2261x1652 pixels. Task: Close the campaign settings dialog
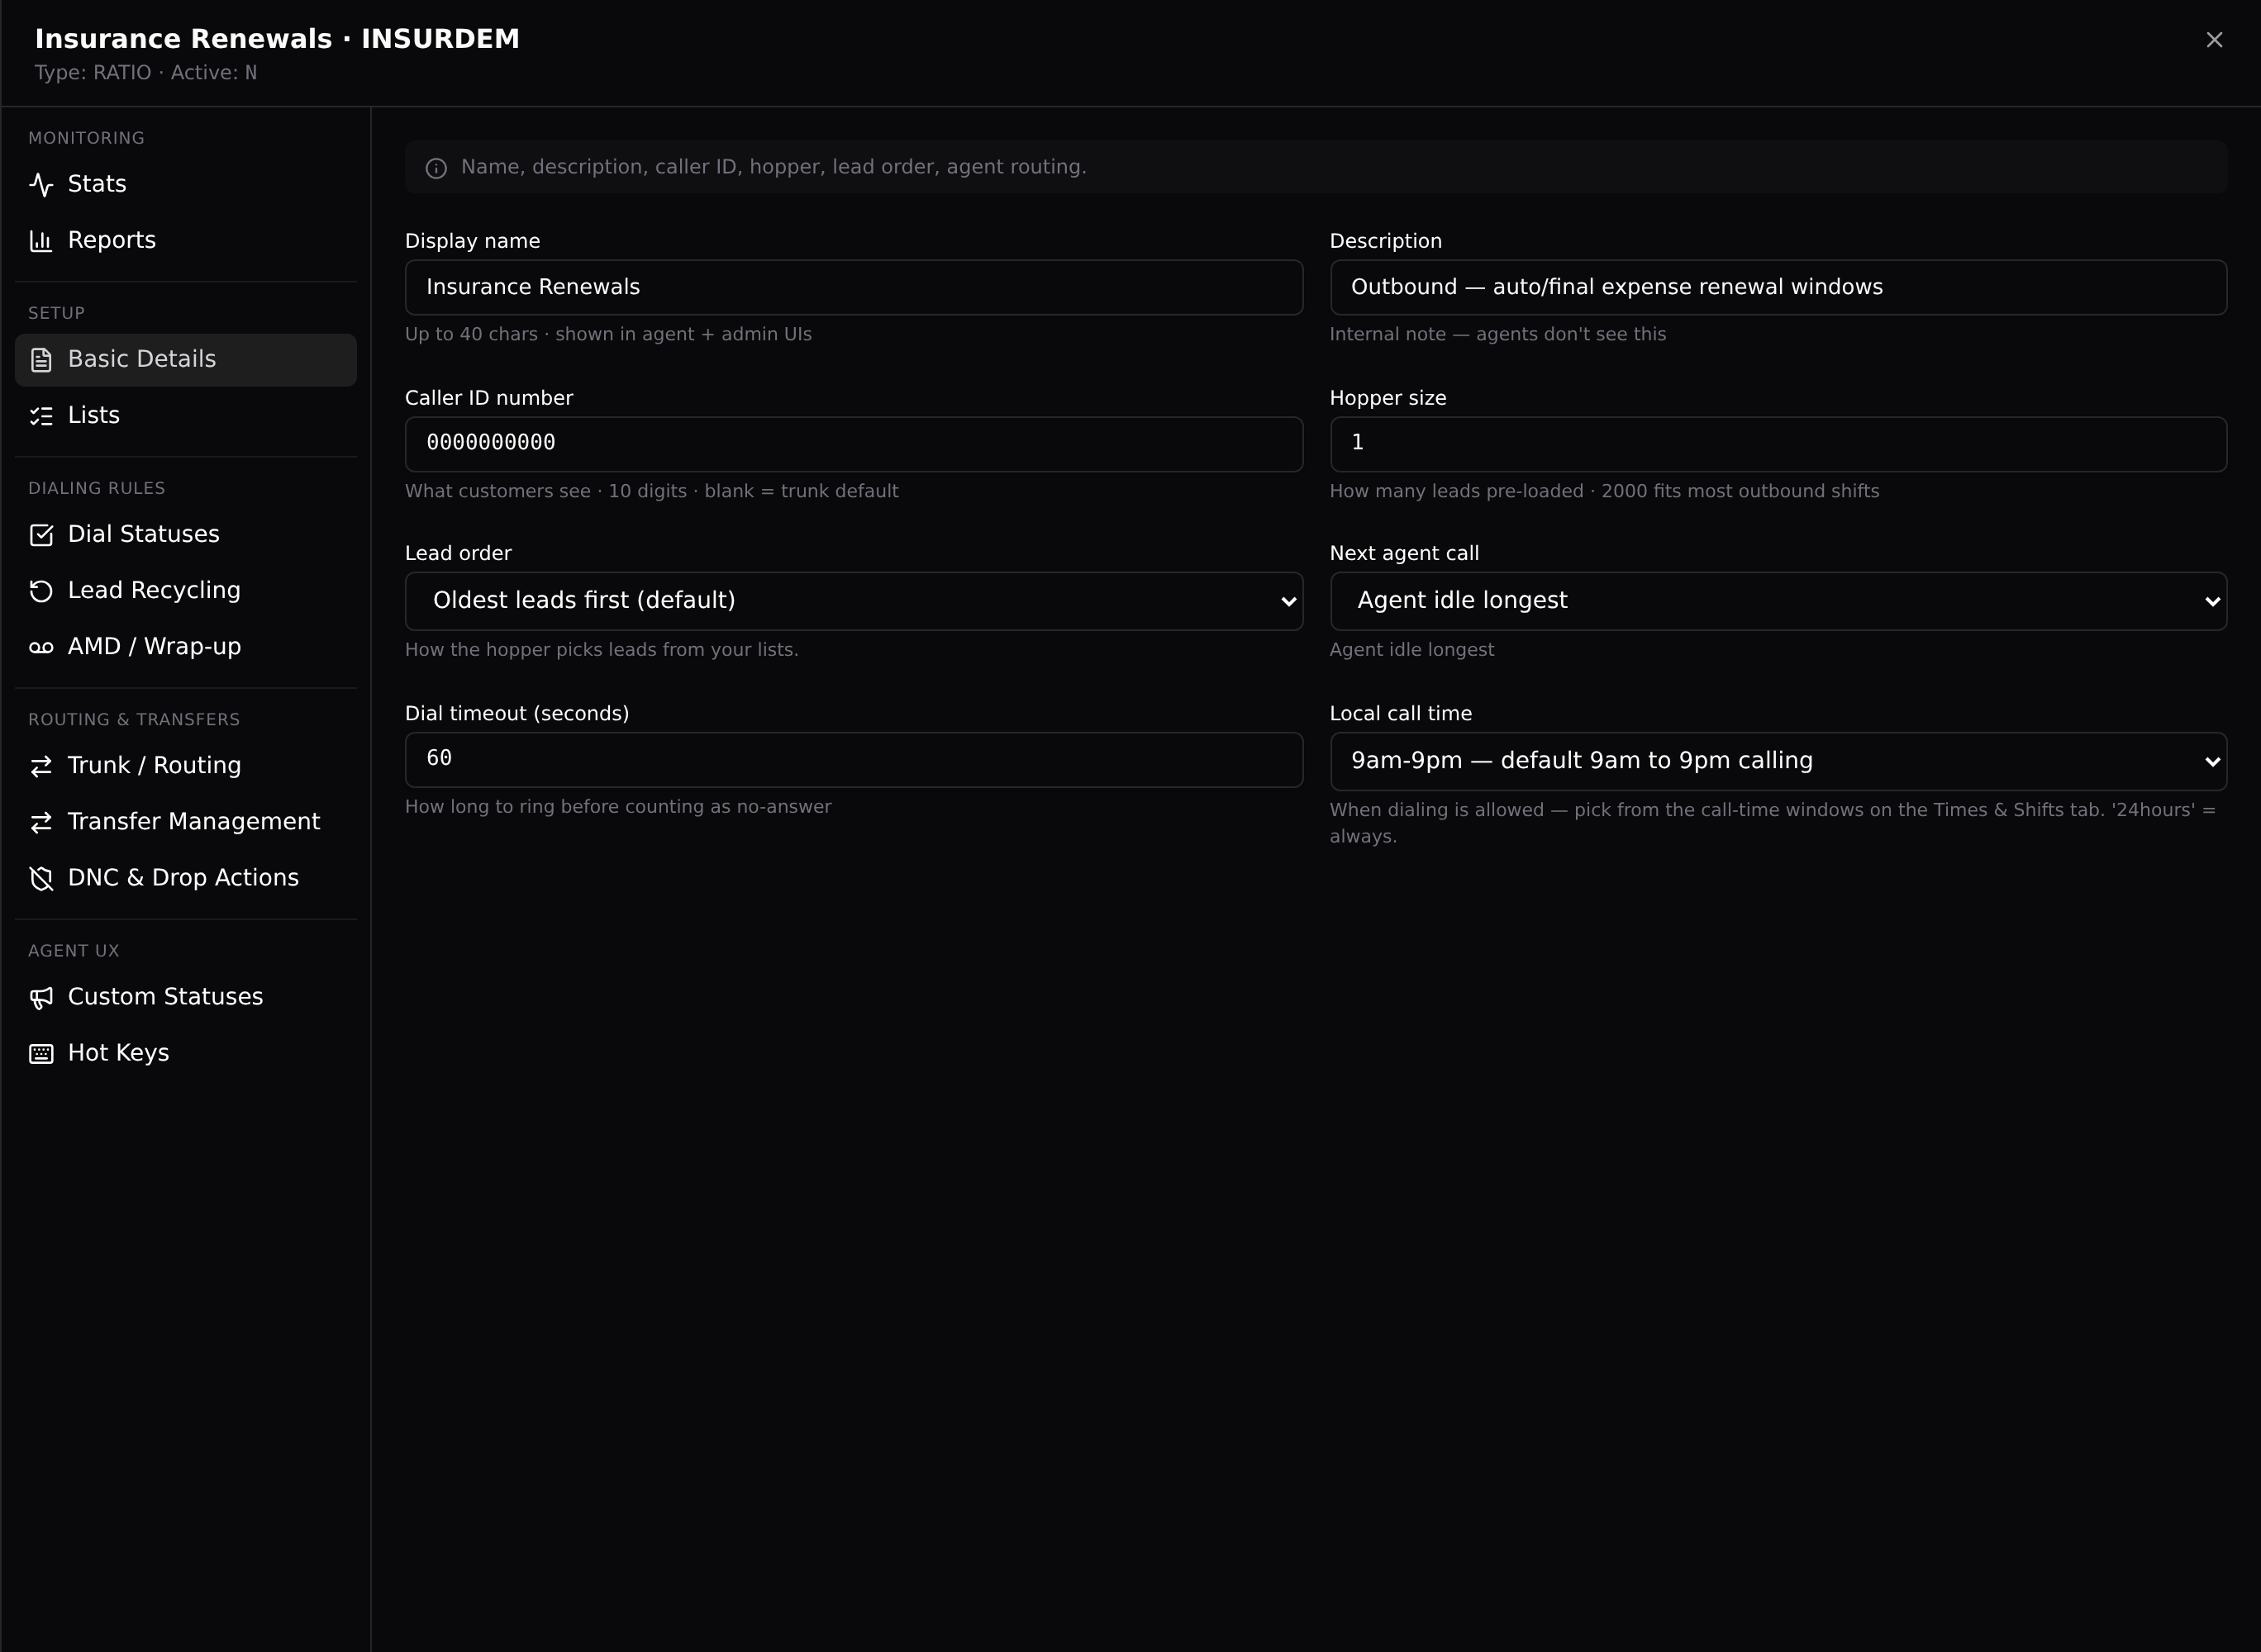pos(2214,39)
